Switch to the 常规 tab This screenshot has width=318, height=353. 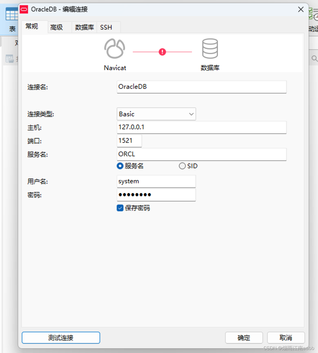34,26
